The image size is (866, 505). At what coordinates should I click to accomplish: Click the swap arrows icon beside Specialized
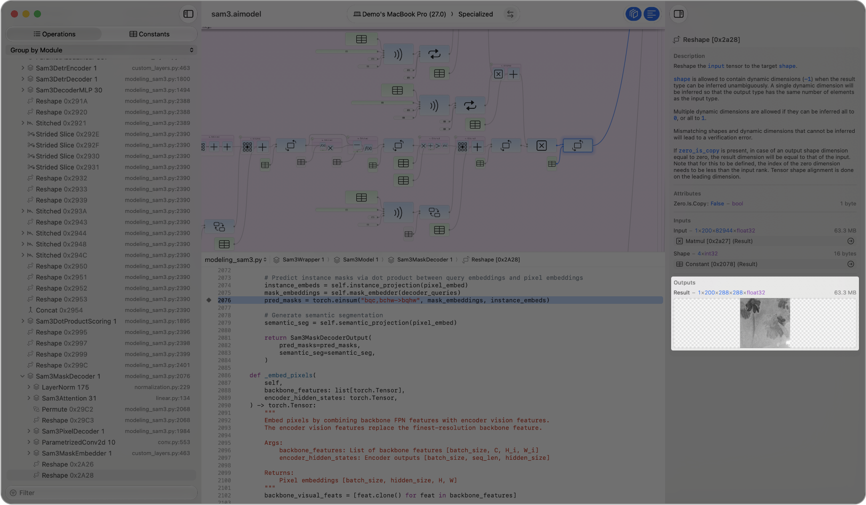pos(510,14)
